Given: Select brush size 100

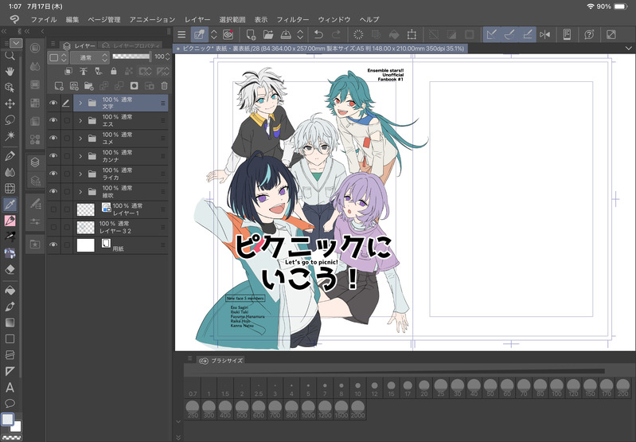Looking at the screenshot, I should pos(556,389).
